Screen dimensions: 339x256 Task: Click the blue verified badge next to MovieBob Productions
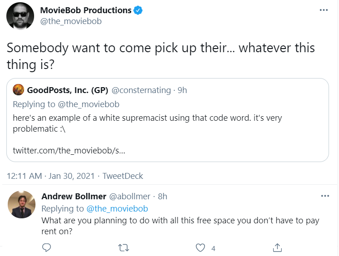click(x=138, y=10)
